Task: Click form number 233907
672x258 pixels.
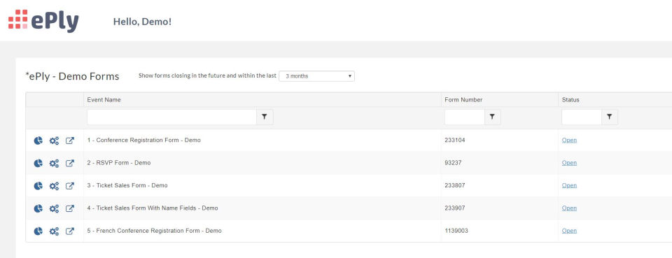Action: coord(455,208)
